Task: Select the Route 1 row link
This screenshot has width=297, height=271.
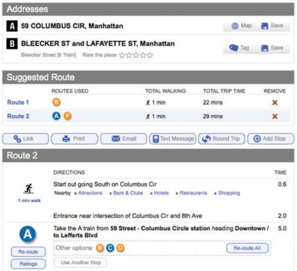Action: point(18,102)
